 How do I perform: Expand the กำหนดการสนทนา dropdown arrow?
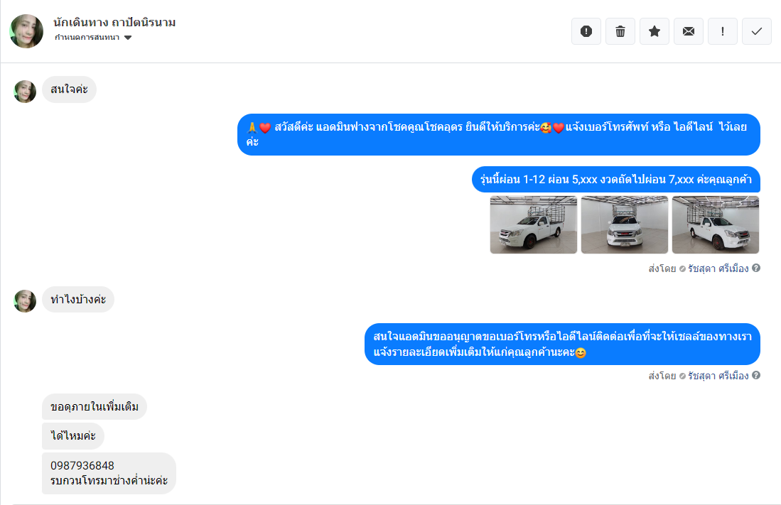[128, 38]
